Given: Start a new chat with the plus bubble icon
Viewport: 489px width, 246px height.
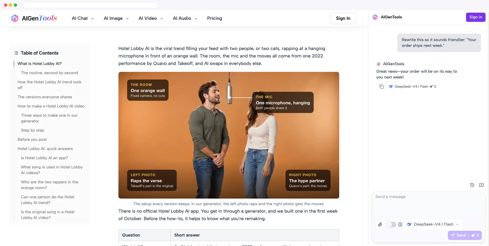Looking at the screenshot, I should 482,185.
